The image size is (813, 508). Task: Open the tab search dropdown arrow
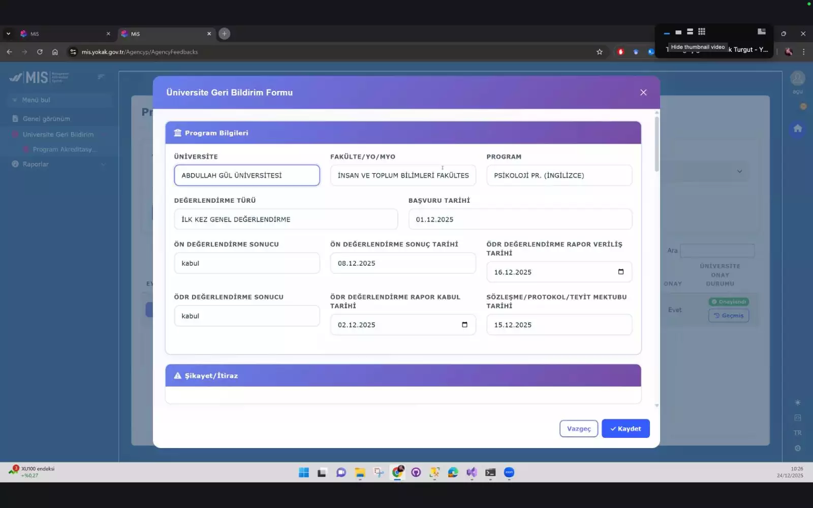(8, 34)
